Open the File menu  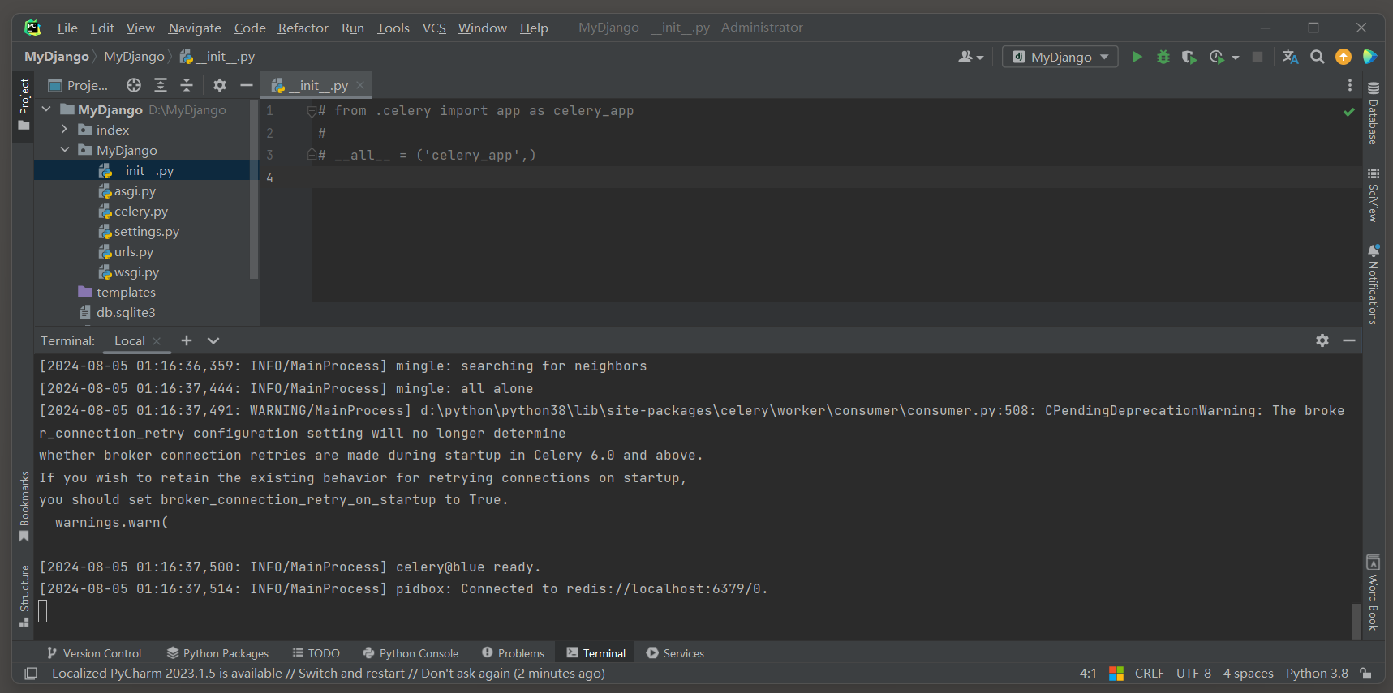tap(67, 28)
